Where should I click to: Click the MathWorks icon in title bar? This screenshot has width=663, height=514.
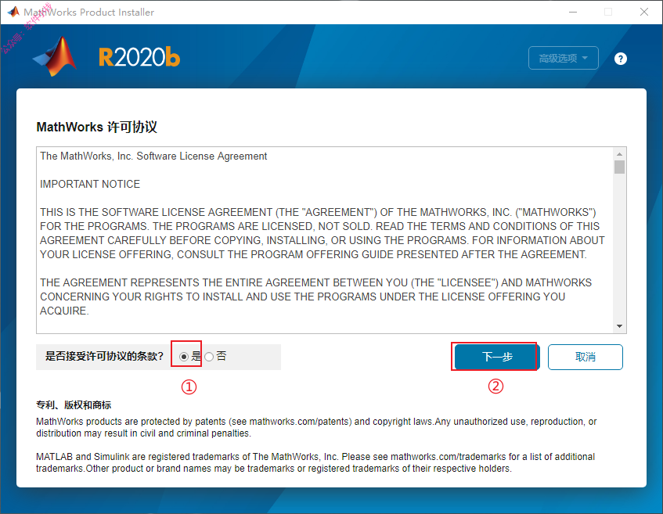coord(13,12)
